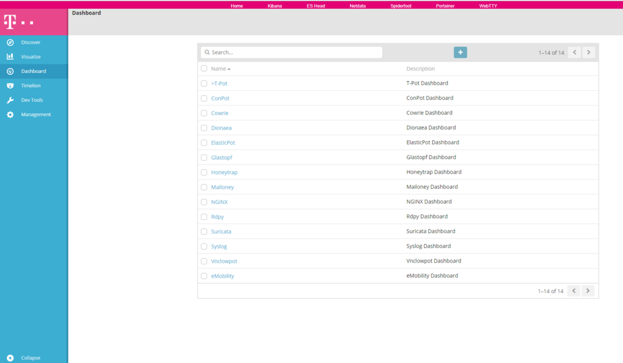Open WebTTY in the top bar
623x363 pixels.
coord(488,6)
